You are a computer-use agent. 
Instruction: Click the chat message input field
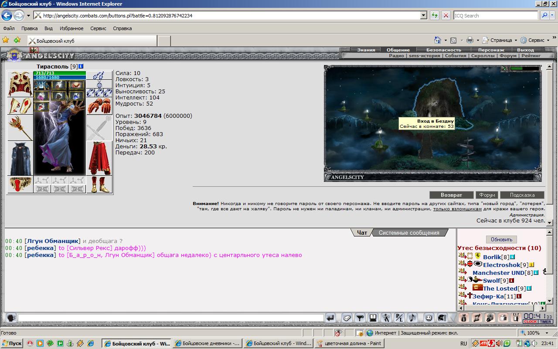(x=170, y=318)
